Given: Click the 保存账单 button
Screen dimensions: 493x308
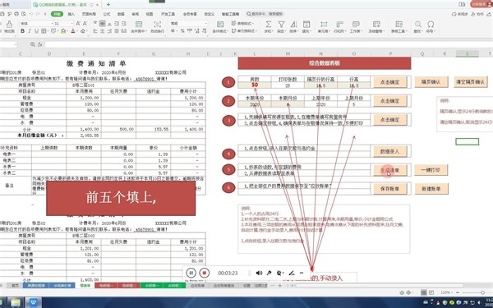Looking at the screenshot, I should point(389,189).
